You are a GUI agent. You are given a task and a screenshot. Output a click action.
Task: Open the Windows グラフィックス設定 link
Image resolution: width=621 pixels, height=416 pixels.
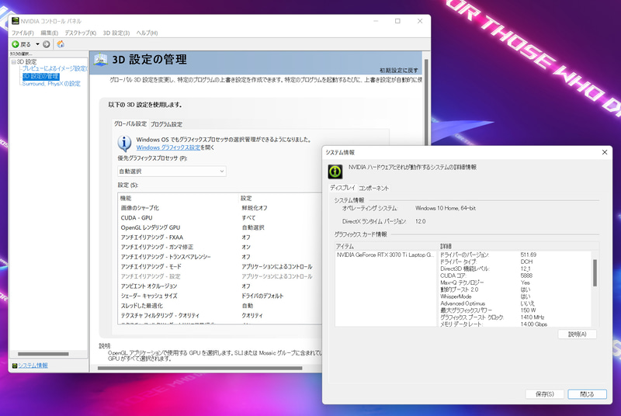point(168,147)
